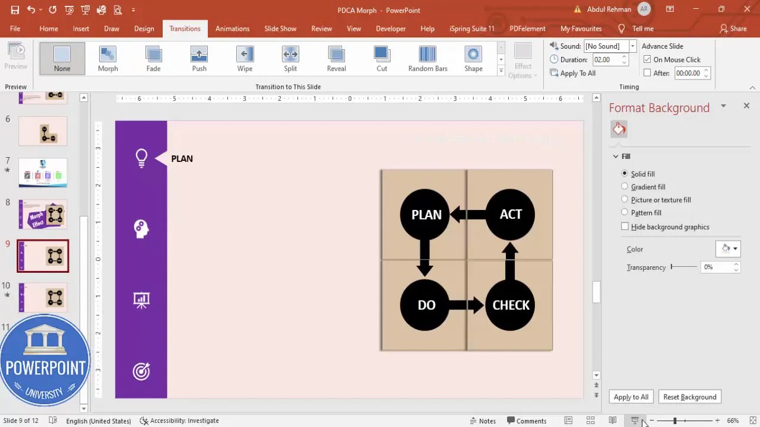Click the Fill paint bucket icon in Format Background

click(x=619, y=129)
